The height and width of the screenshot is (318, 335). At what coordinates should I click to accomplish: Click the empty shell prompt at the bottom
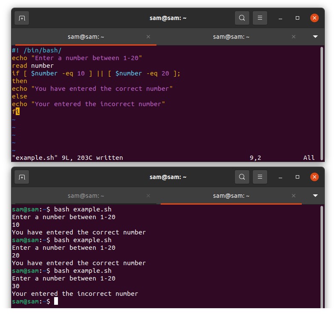tap(35, 301)
